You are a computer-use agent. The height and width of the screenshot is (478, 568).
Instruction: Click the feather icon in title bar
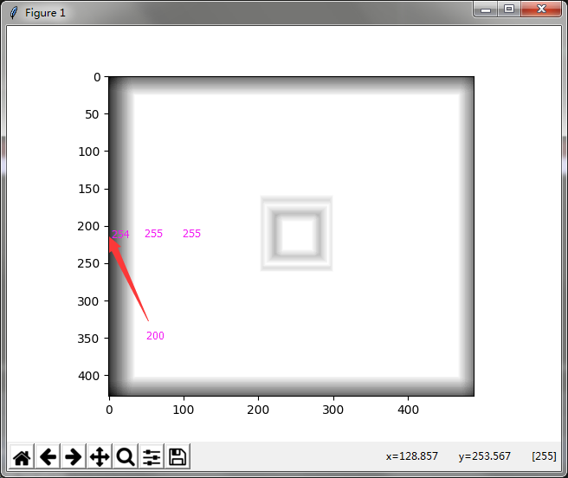pos(14,13)
